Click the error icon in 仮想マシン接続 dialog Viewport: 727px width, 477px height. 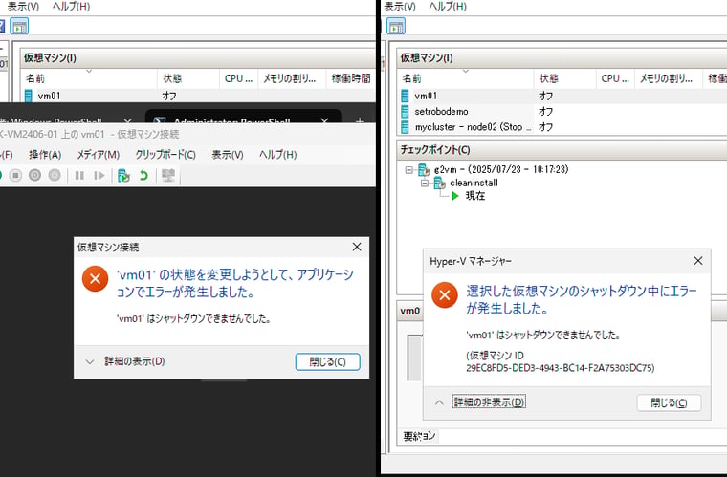click(x=95, y=278)
